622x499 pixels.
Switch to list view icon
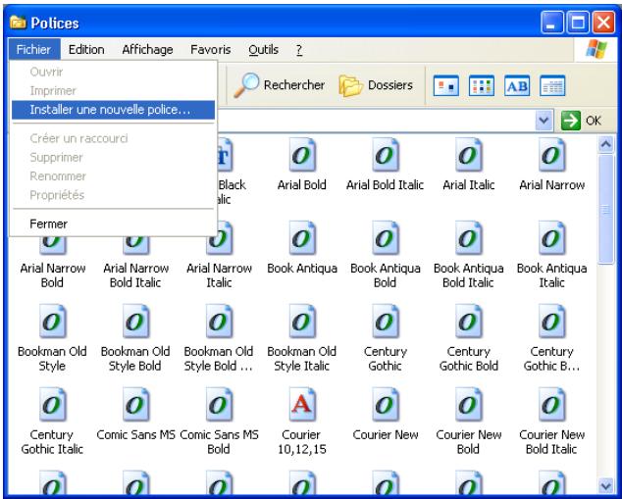coord(482,85)
